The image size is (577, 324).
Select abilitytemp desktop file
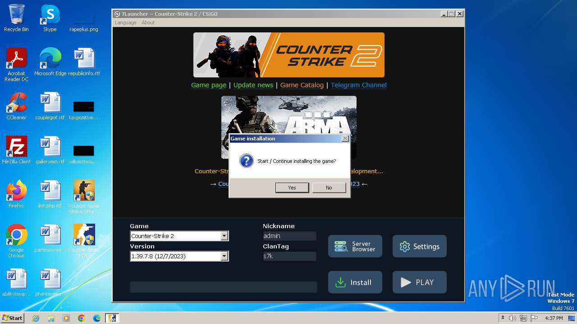[x=16, y=283]
